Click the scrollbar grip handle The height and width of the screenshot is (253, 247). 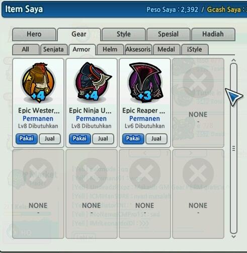(233, 148)
